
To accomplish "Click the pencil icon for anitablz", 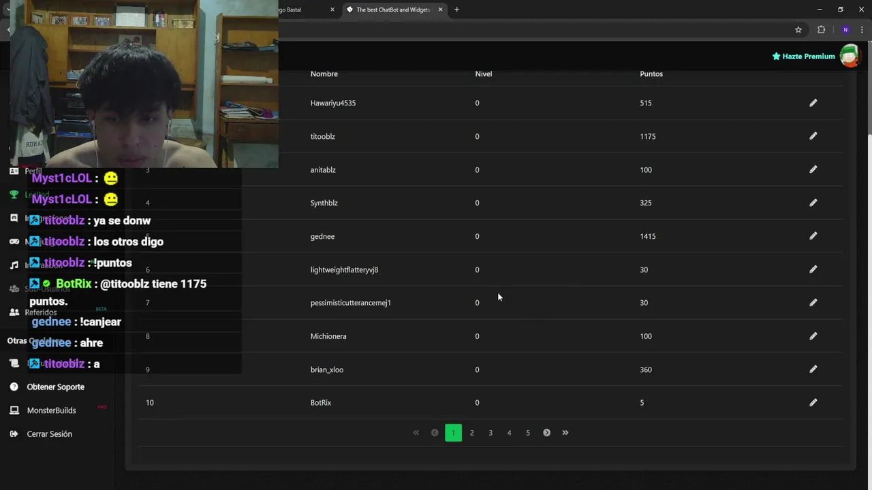I will click(813, 169).
